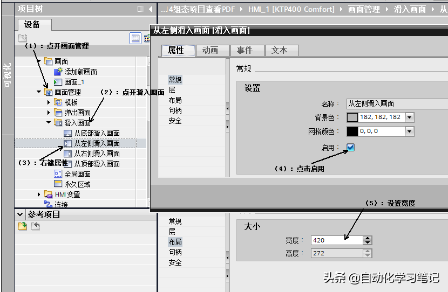This screenshot has width=448, height=292.
Task: Switch to the 动画 tab
Action: pos(213,51)
